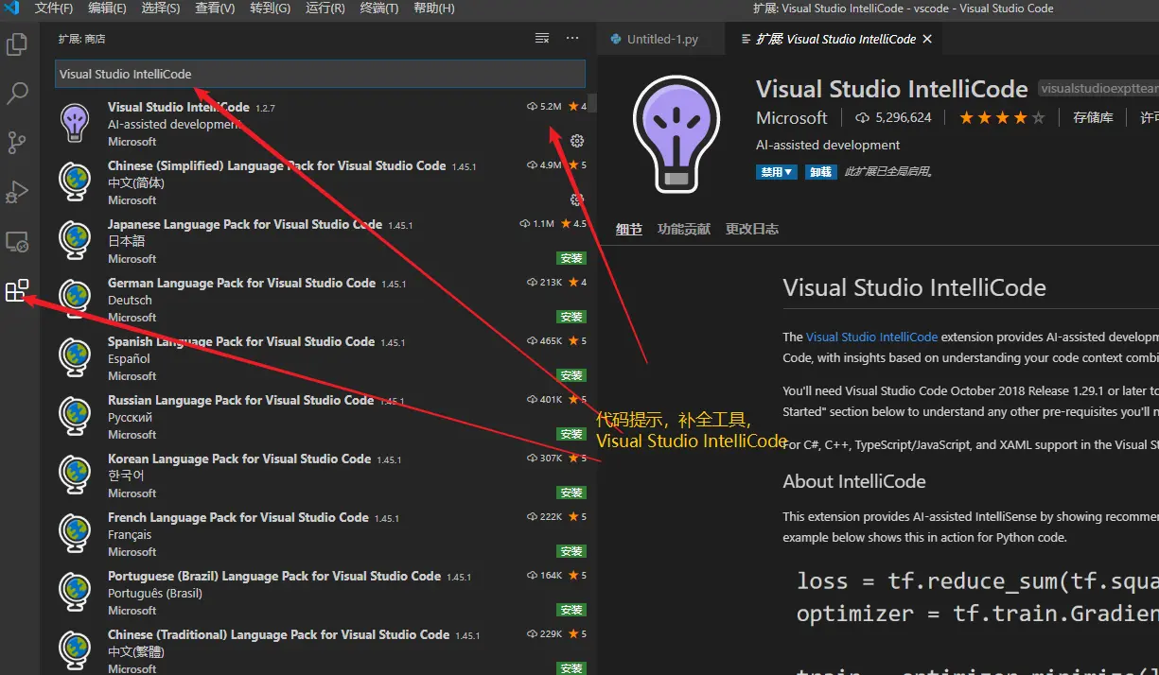The image size is (1159, 675).
Task: Click the Japanese Language Pack globe icon
Action: (75, 240)
